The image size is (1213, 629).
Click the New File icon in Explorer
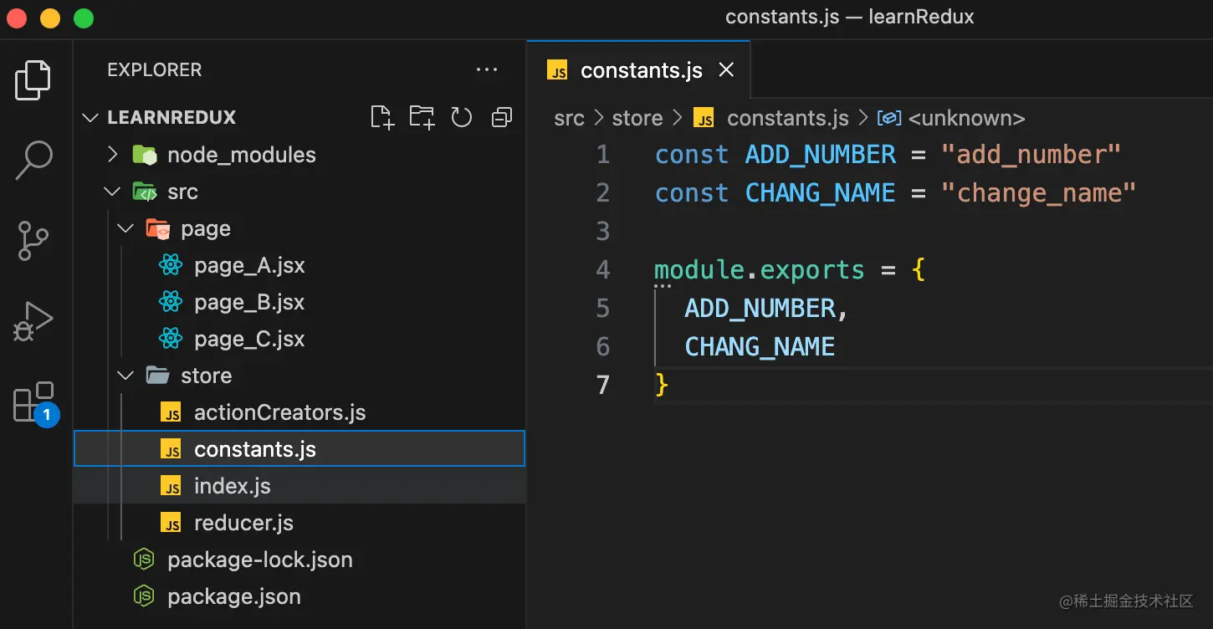(x=382, y=118)
